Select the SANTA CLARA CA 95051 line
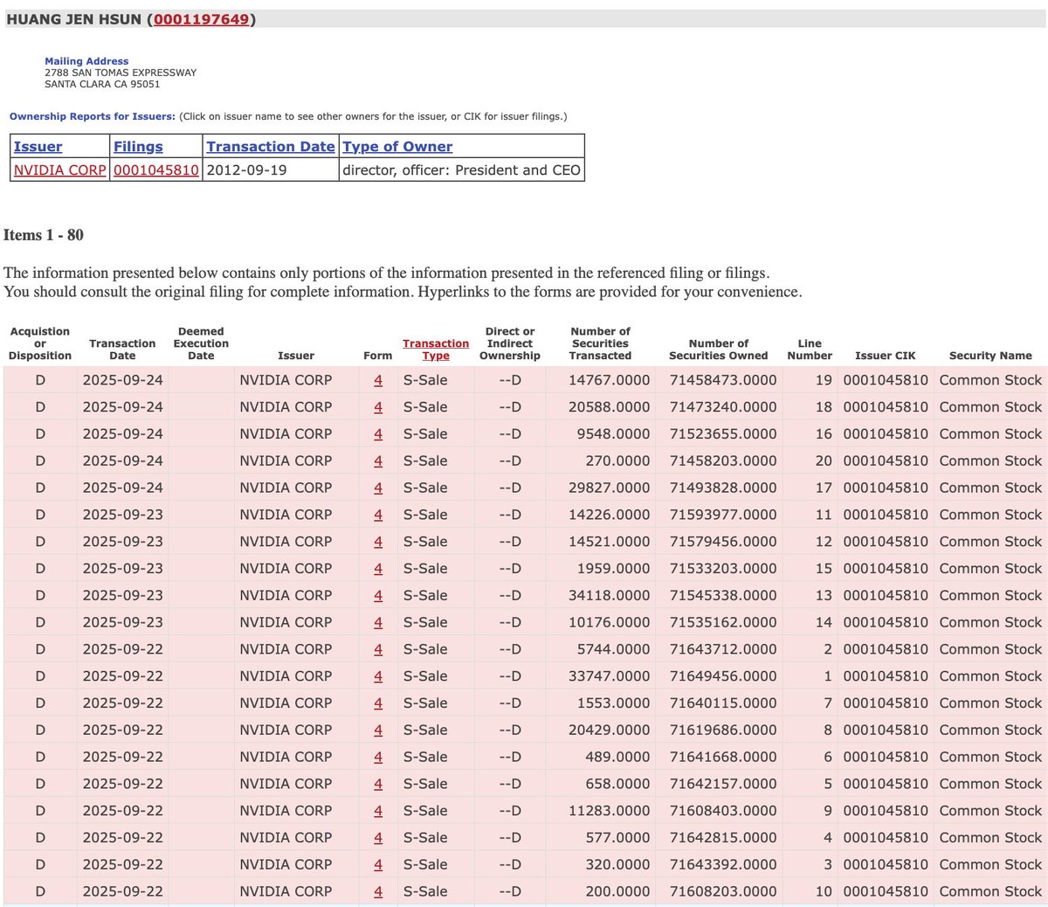This screenshot has width=1048, height=907. tap(102, 84)
